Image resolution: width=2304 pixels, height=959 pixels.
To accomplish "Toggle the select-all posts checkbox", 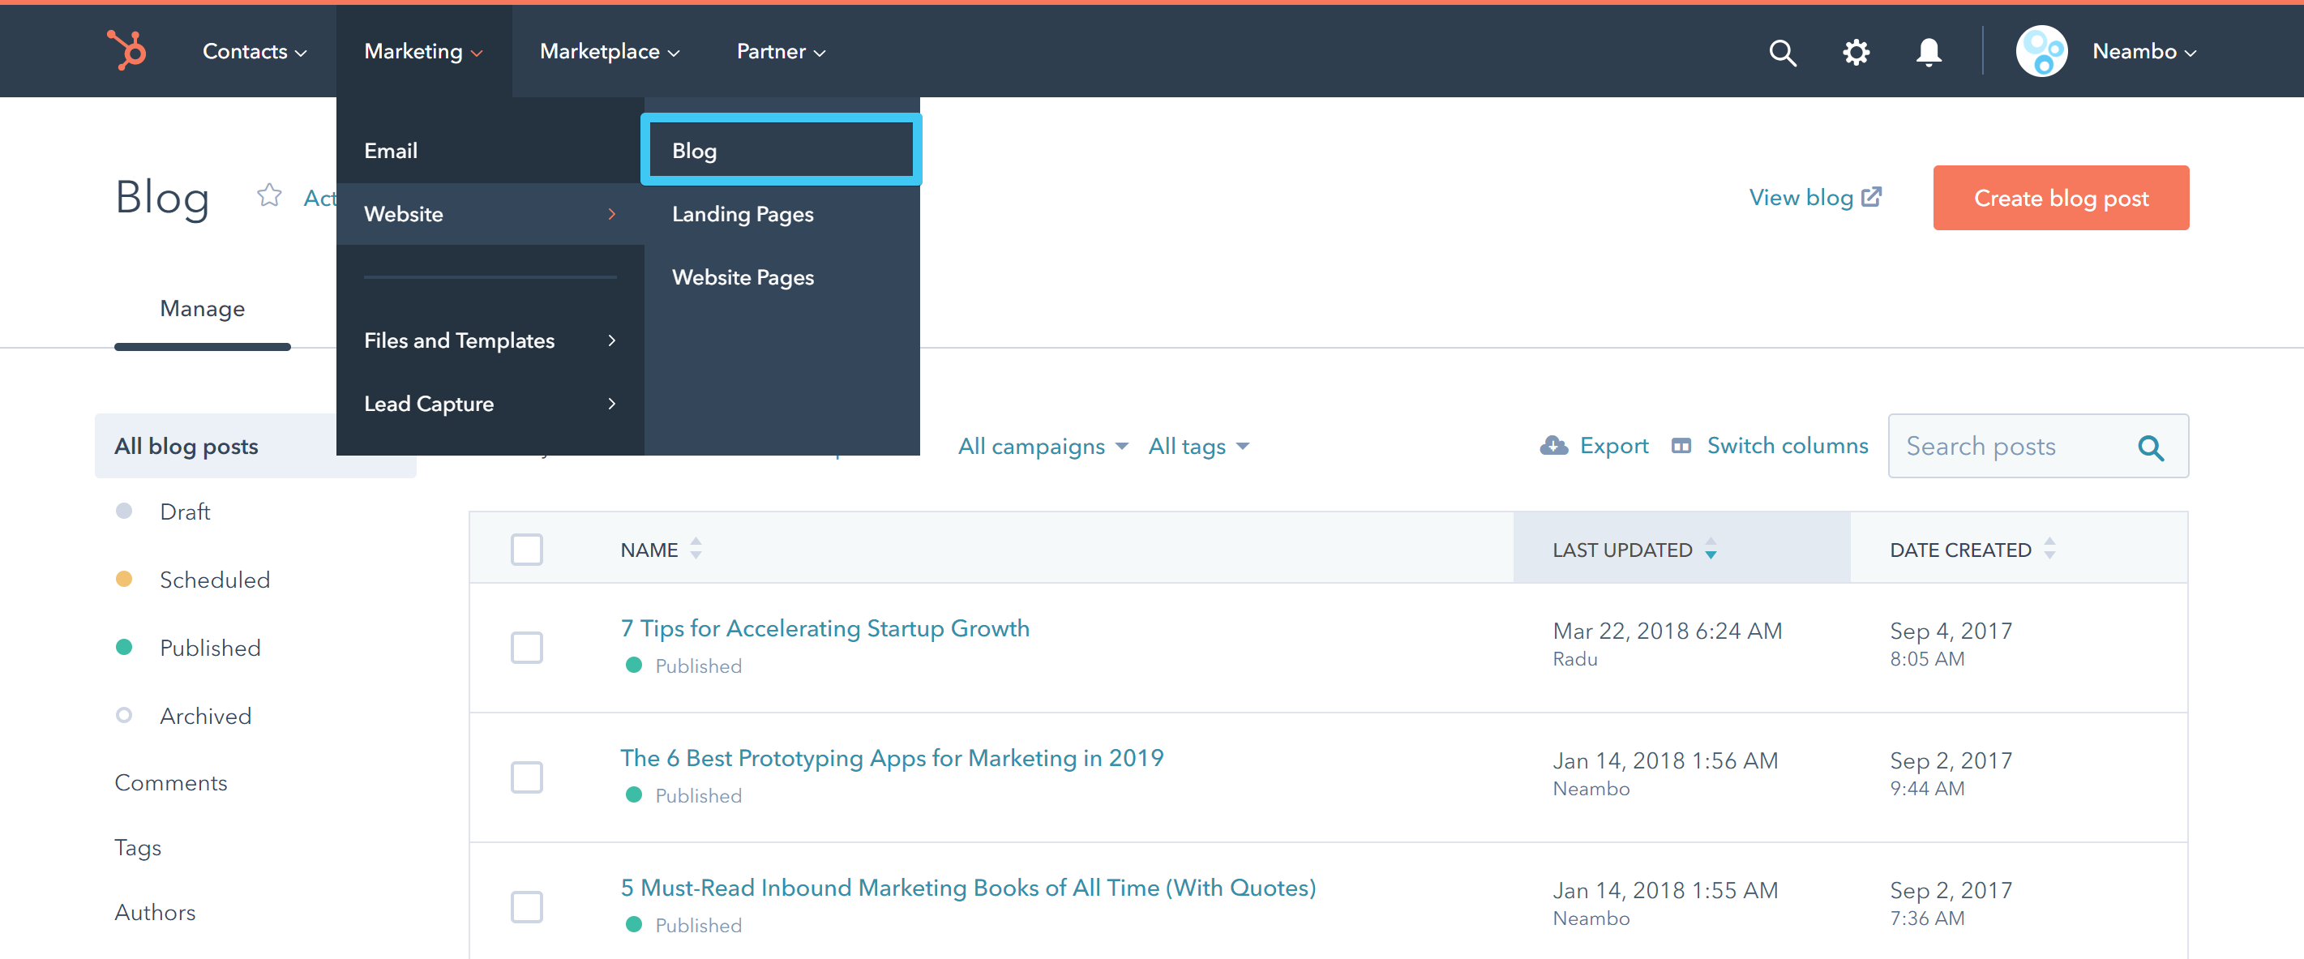I will (x=526, y=550).
